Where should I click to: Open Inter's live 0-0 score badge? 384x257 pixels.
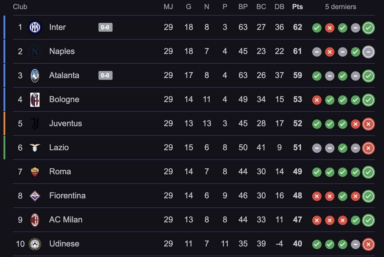[105, 27]
